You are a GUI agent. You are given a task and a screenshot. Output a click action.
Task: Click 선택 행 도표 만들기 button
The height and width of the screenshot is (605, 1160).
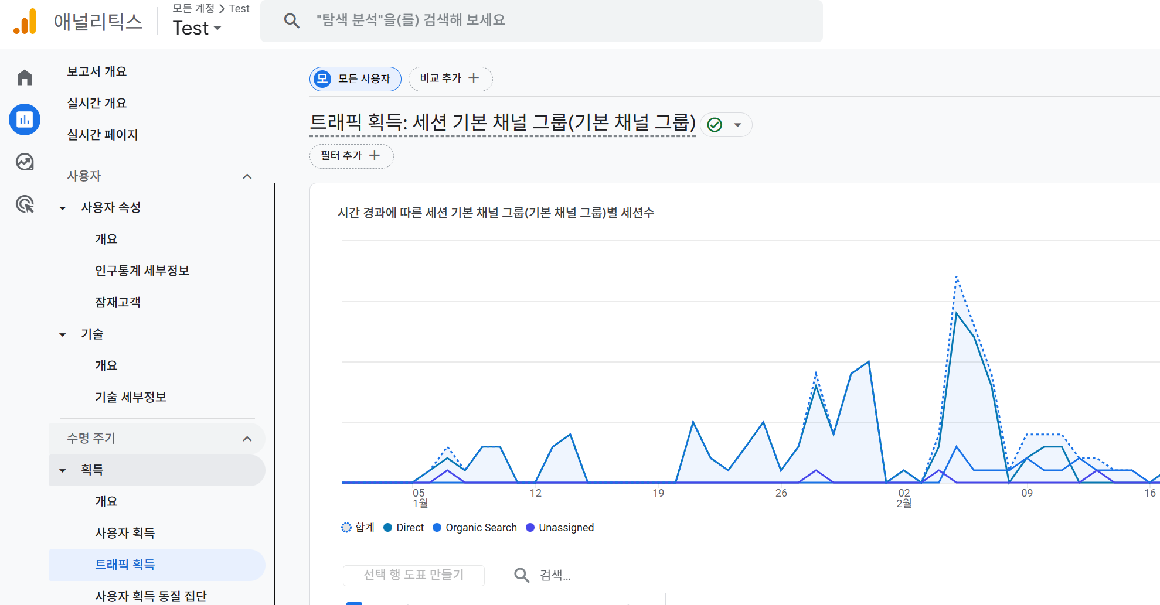coord(414,575)
